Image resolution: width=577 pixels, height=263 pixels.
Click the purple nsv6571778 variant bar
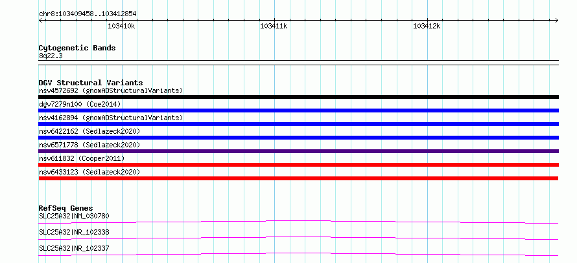point(298,151)
